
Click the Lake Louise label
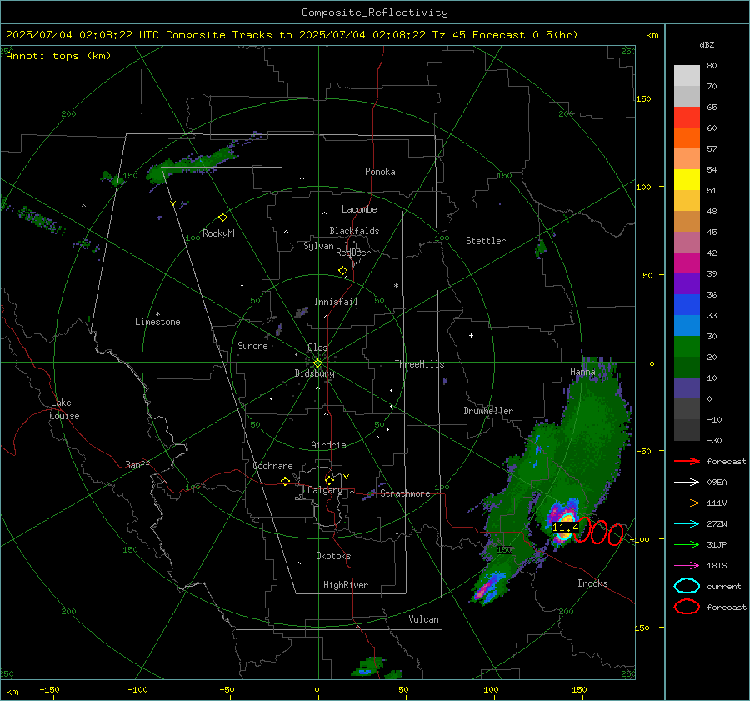point(64,409)
